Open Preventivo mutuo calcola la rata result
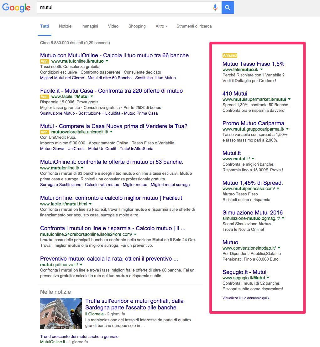Viewport: 320px width, 347px height. (x=109, y=259)
